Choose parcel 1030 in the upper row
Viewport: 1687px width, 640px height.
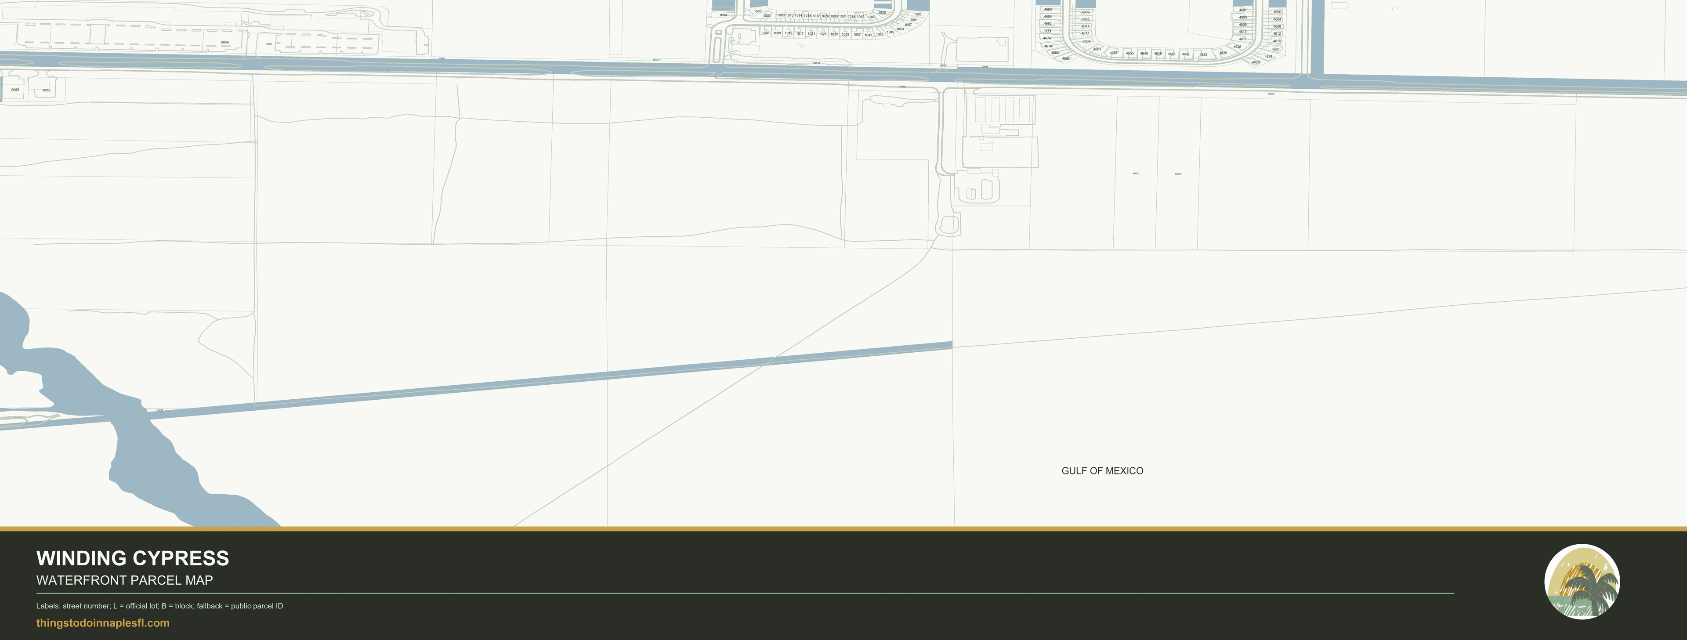pos(834,16)
